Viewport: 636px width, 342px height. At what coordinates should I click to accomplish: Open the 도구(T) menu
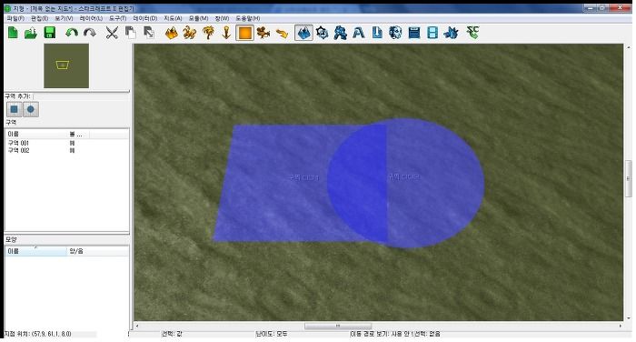tap(117, 18)
